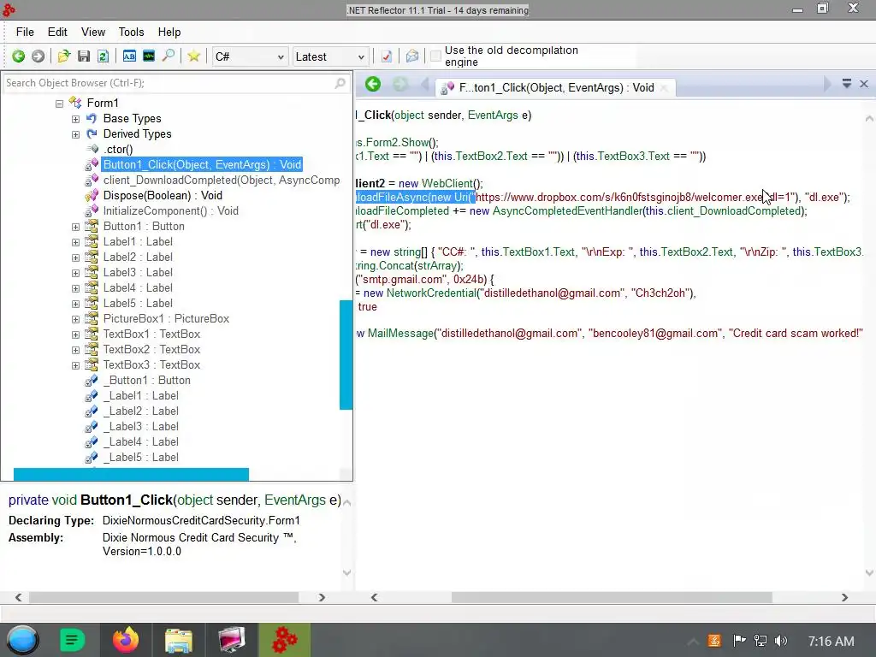Open the View menu
This screenshot has width=876, height=657.
coord(92,32)
